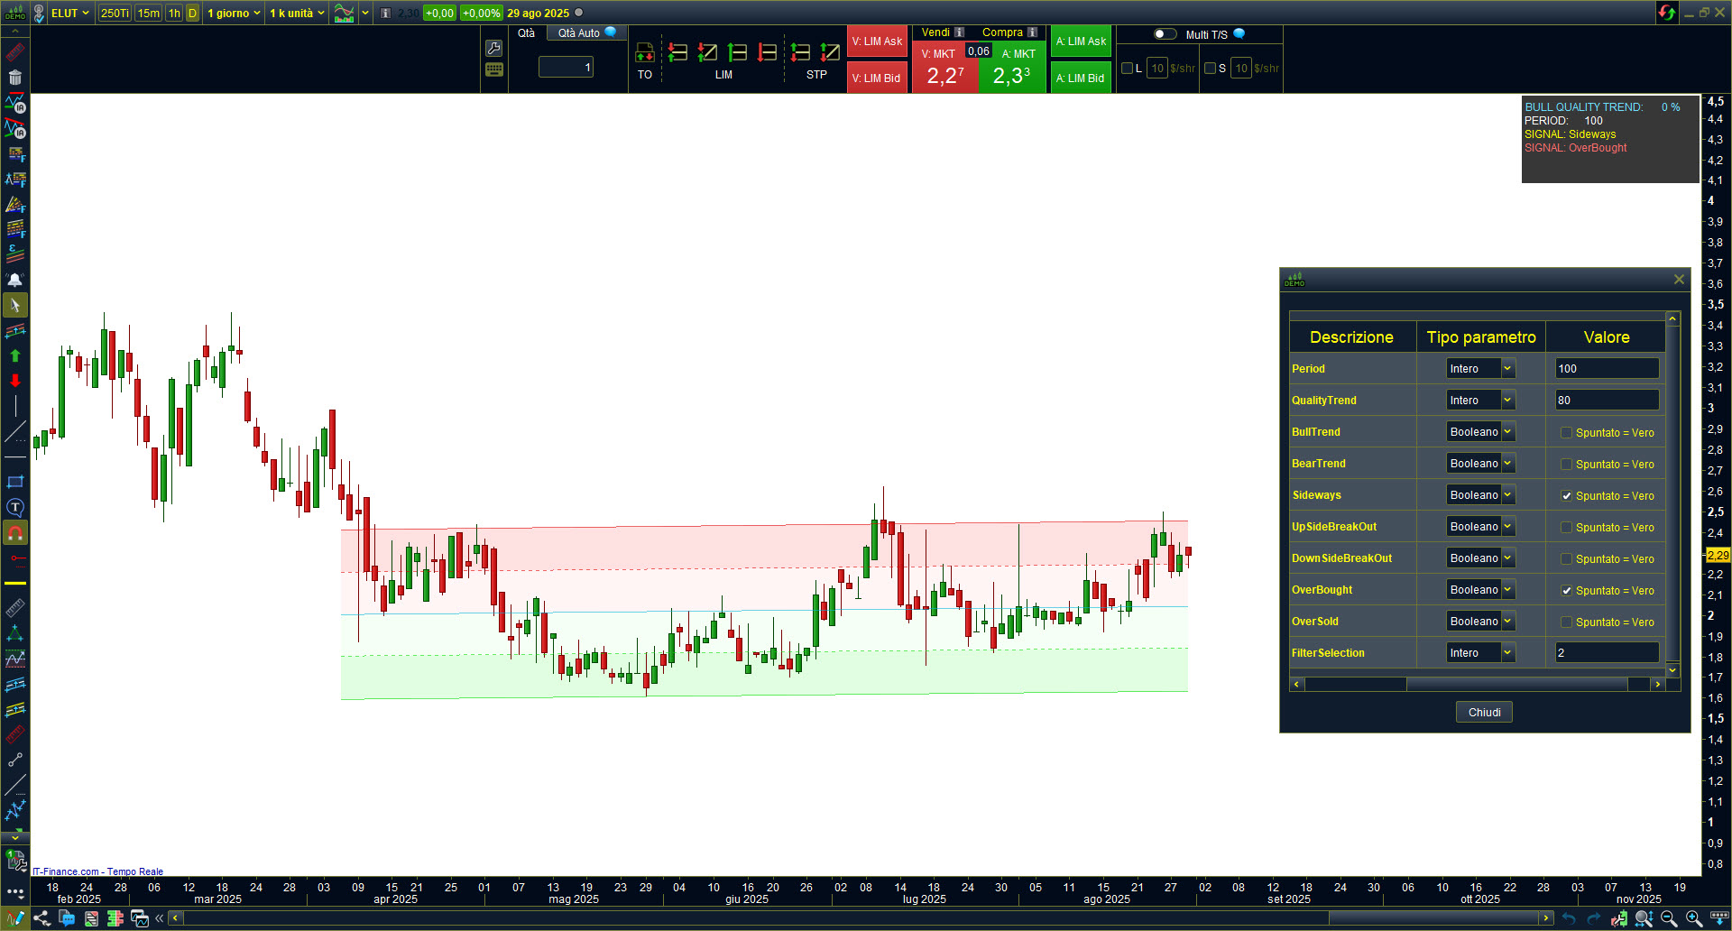Viewport: 1732px width, 931px height.
Task: Uncheck the Sideways checkbox
Action: pos(1566,496)
